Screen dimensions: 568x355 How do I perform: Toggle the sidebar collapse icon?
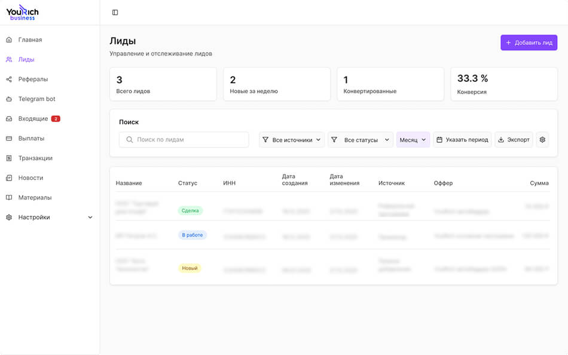pos(115,13)
